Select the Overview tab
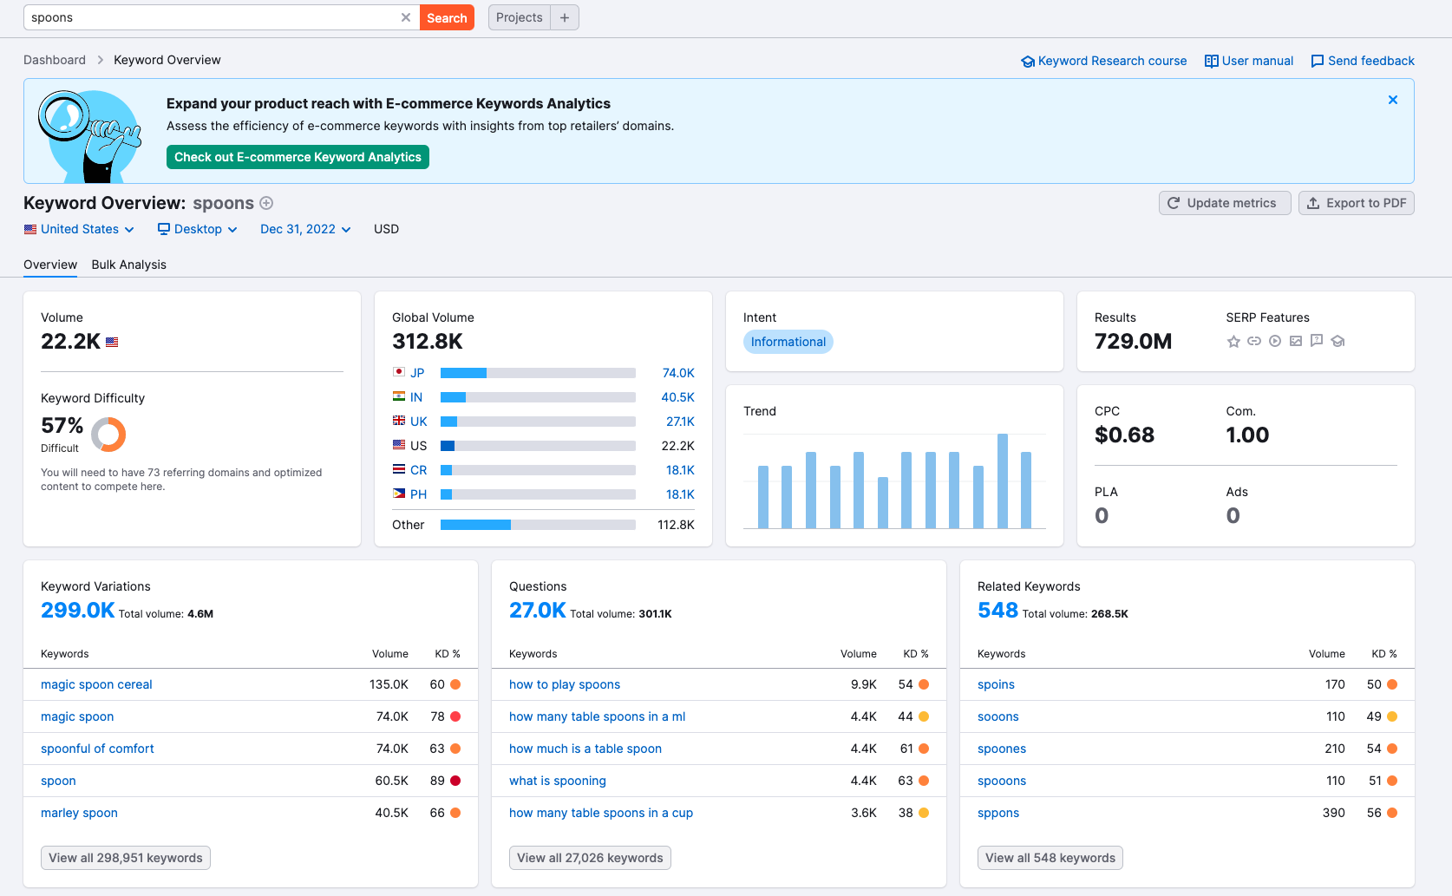This screenshot has height=896, width=1452. (50, 265)
